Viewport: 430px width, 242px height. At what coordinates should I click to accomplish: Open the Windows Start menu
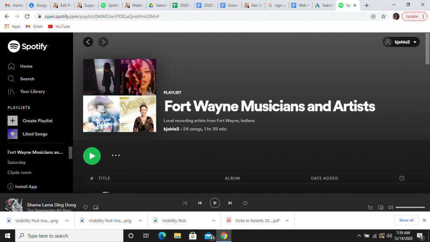pyautogui.click(x=8, y=236)
